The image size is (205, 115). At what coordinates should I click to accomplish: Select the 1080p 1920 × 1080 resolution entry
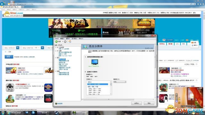95,89
